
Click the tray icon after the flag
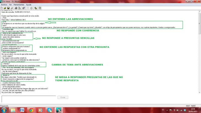click(174, 110)
